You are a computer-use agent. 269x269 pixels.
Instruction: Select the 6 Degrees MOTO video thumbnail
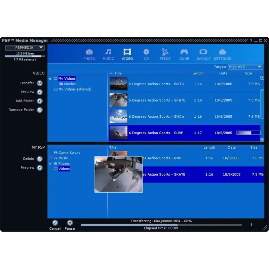click(118, 84)
